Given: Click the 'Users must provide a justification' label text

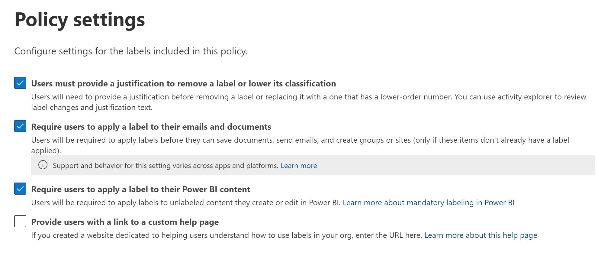Looking at the screenshot, I should click(183, 83).
